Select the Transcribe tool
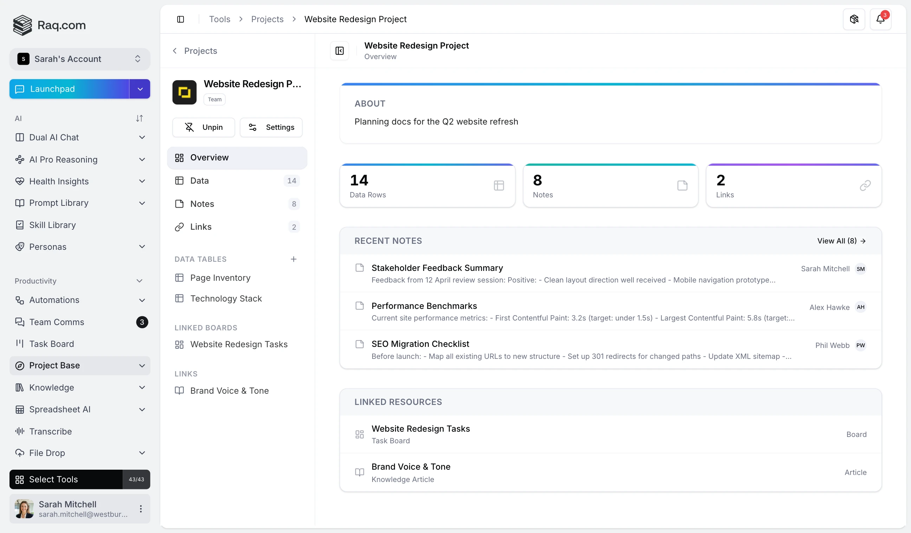The height and width of the screenshot is (533, 911). [51, 431]
